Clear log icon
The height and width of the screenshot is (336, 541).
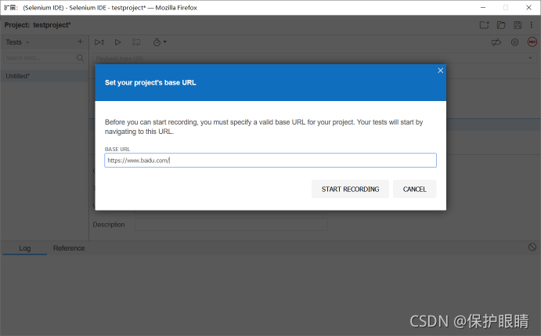532,247
